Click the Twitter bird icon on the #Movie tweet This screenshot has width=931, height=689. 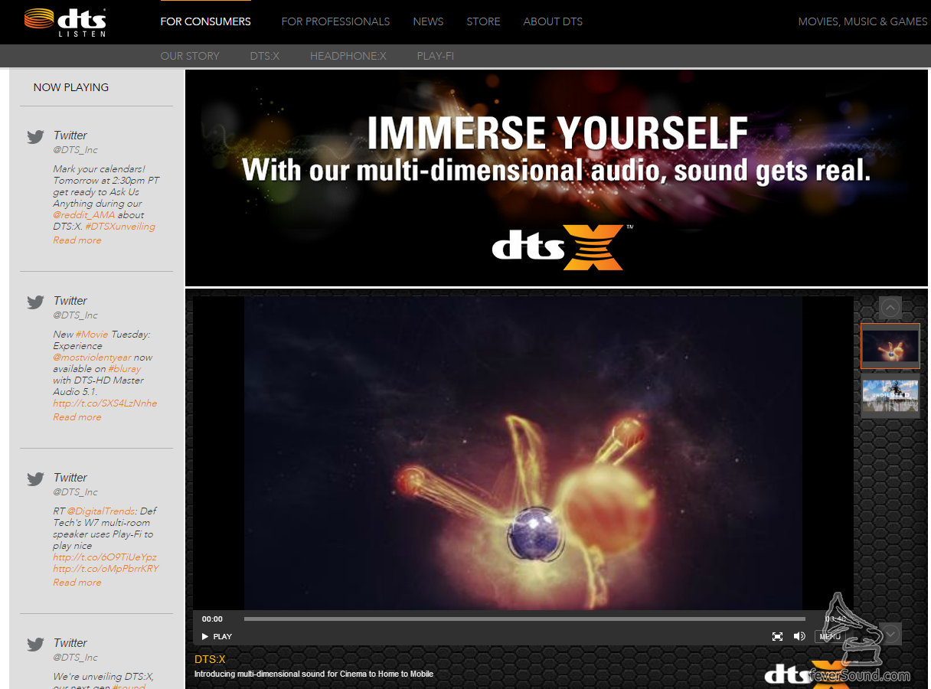click(x=35, y=302)
